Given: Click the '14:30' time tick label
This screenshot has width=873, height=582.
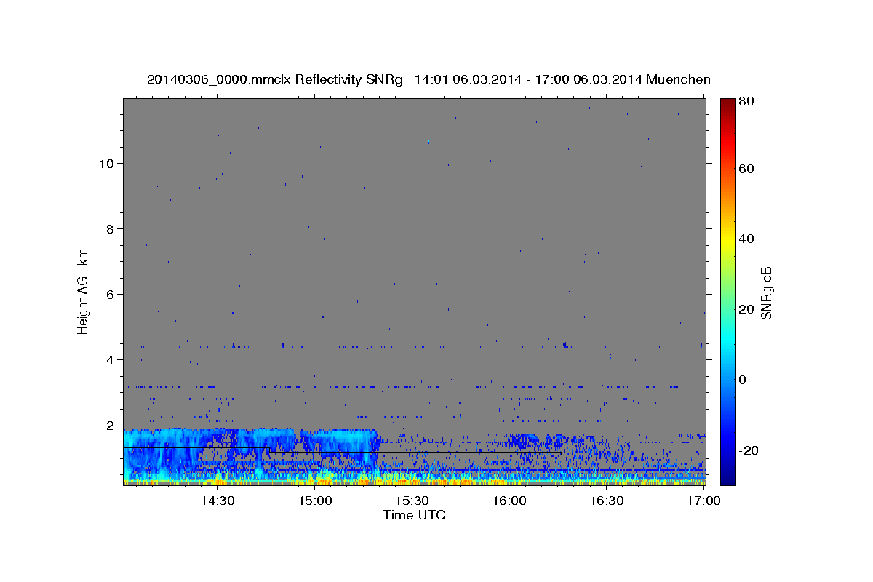Looking at the screenshot, I should [217, 501].
